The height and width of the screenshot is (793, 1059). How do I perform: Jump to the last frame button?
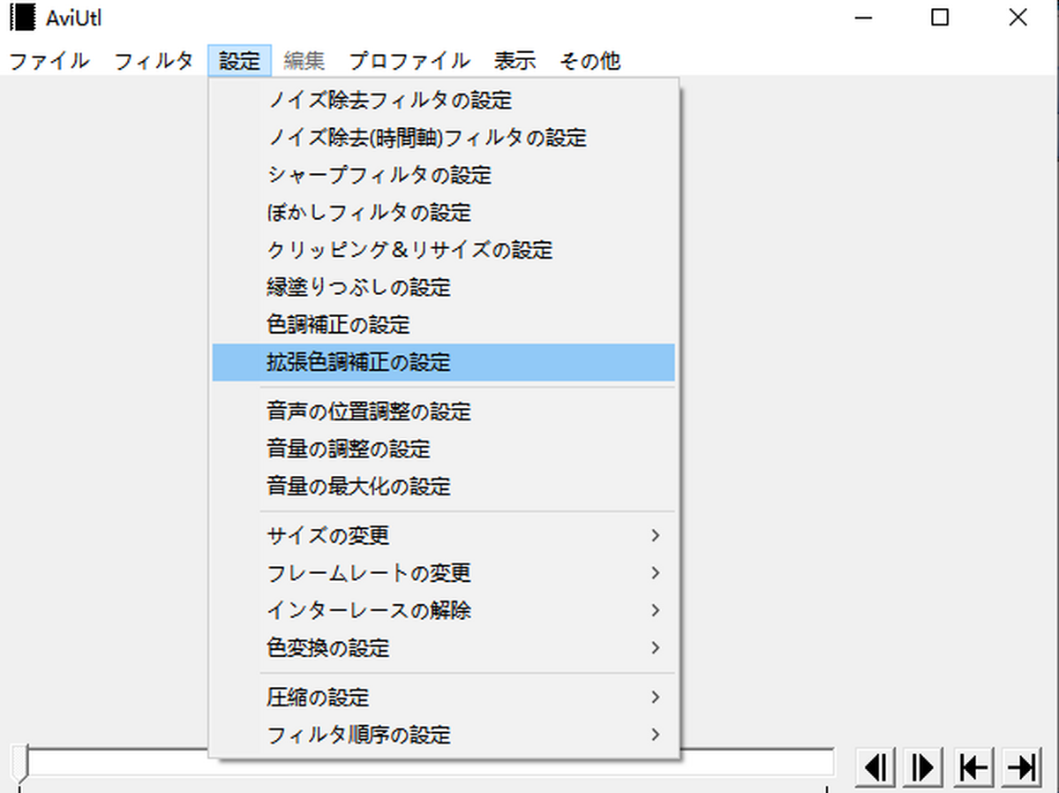1022,767
